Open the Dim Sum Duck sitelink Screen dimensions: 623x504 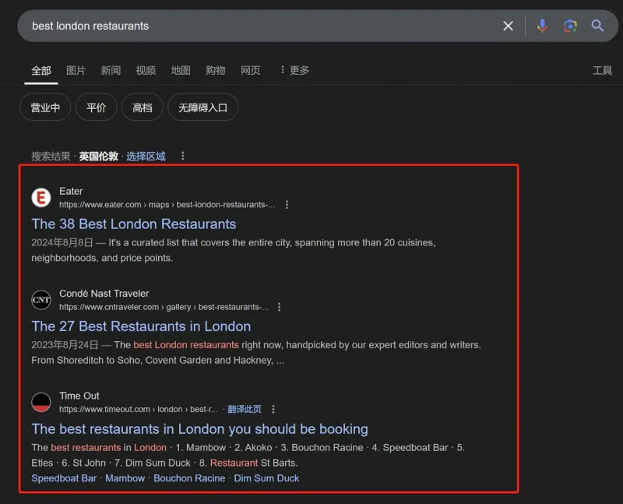pos(266,478)
